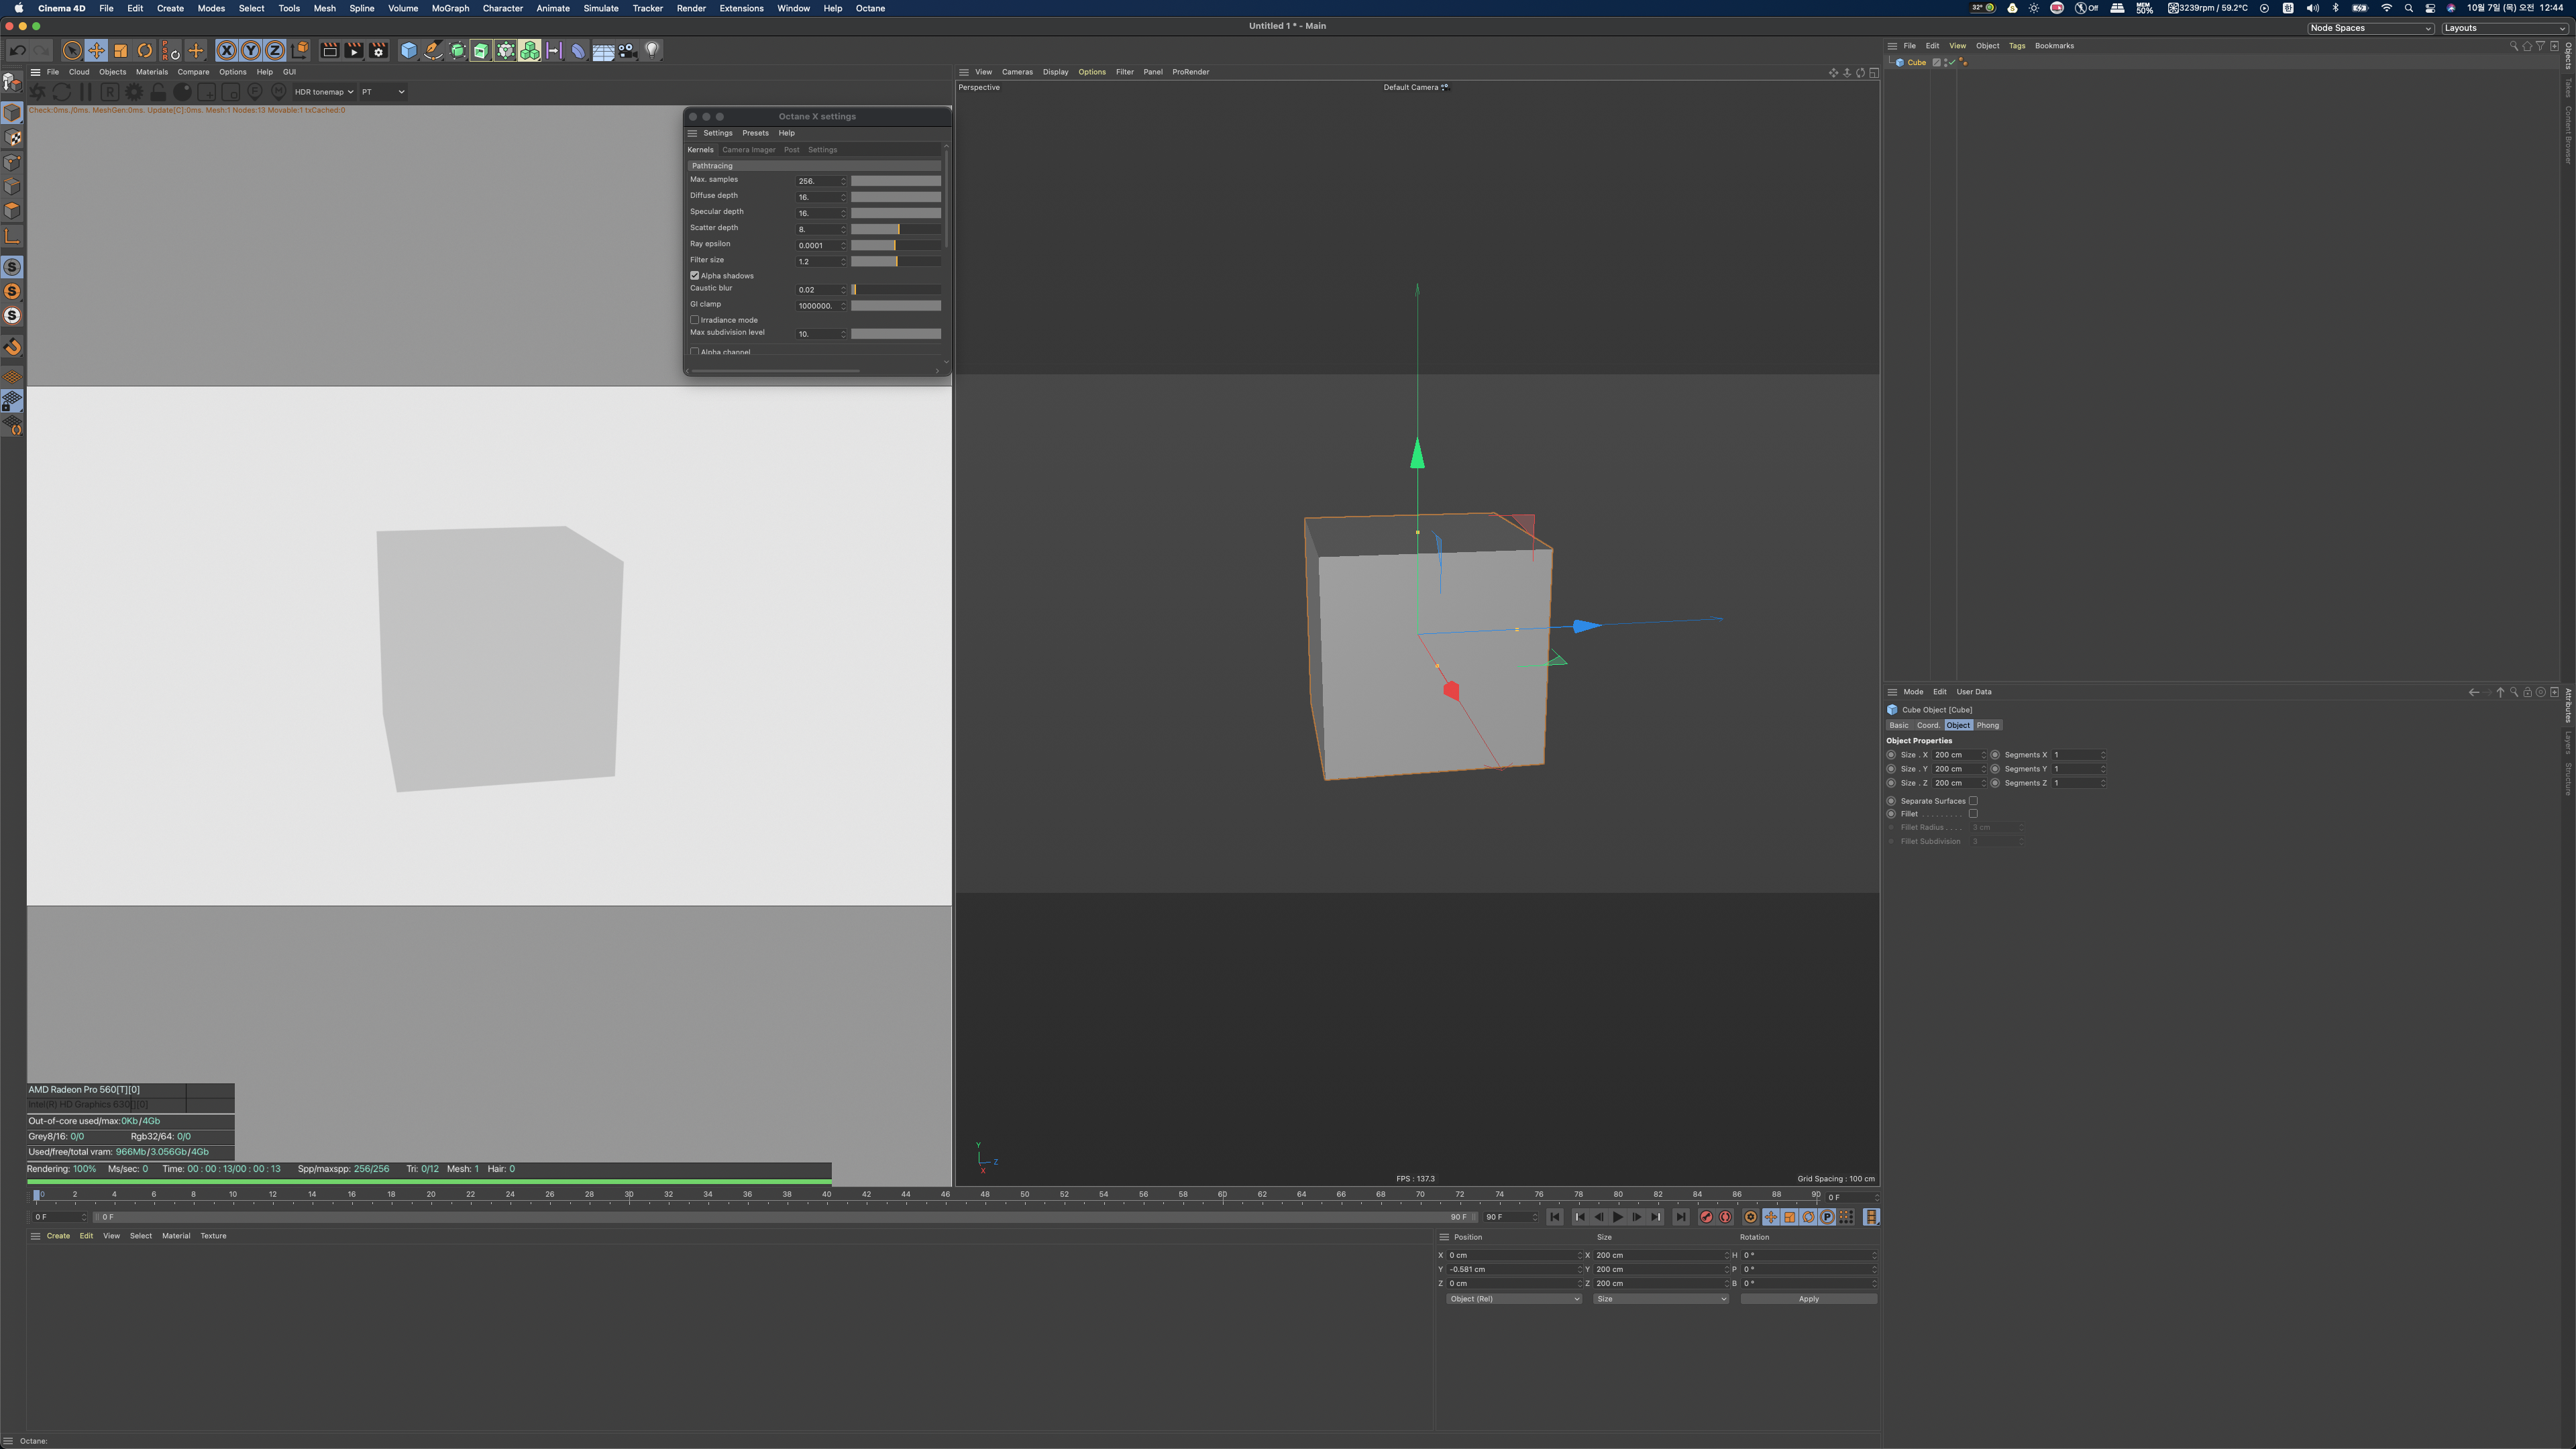Image resolution: width=2576 pixels, height=1449 pixels.
Task: Click the Attributes back arrow
Action: point(2474,692)
